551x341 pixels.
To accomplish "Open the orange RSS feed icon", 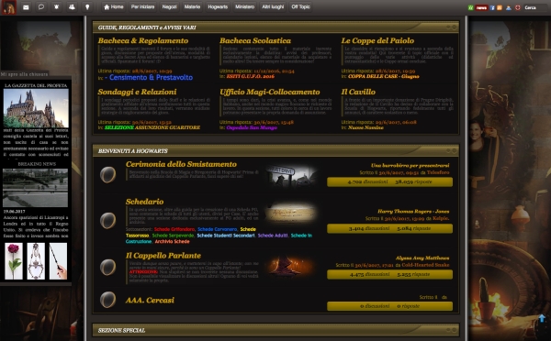I will [x=500, y=7].
